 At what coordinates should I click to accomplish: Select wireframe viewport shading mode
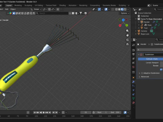116,9
